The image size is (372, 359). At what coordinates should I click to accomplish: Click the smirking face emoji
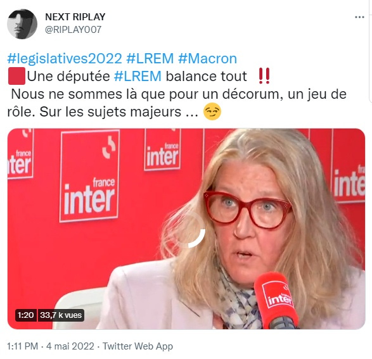(212, 111)
